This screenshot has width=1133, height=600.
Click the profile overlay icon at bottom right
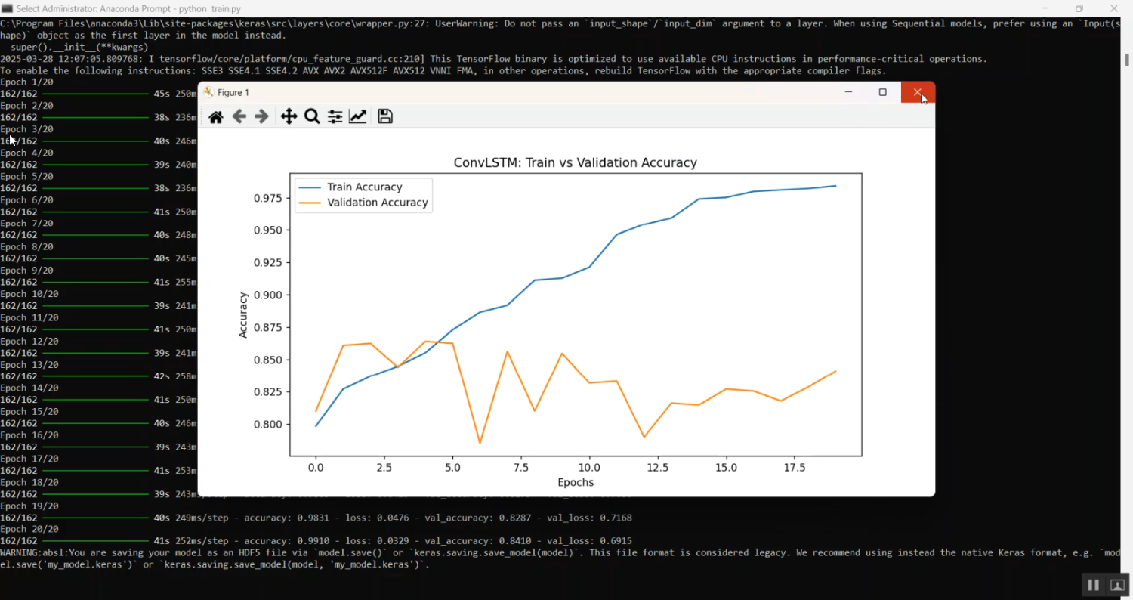pyautogui.click(x=1116, y=584)
